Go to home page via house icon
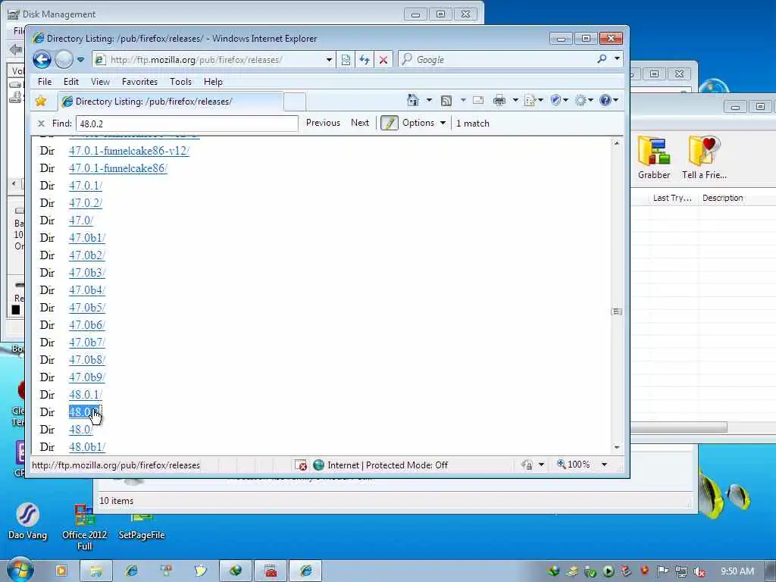 (413, 101)
